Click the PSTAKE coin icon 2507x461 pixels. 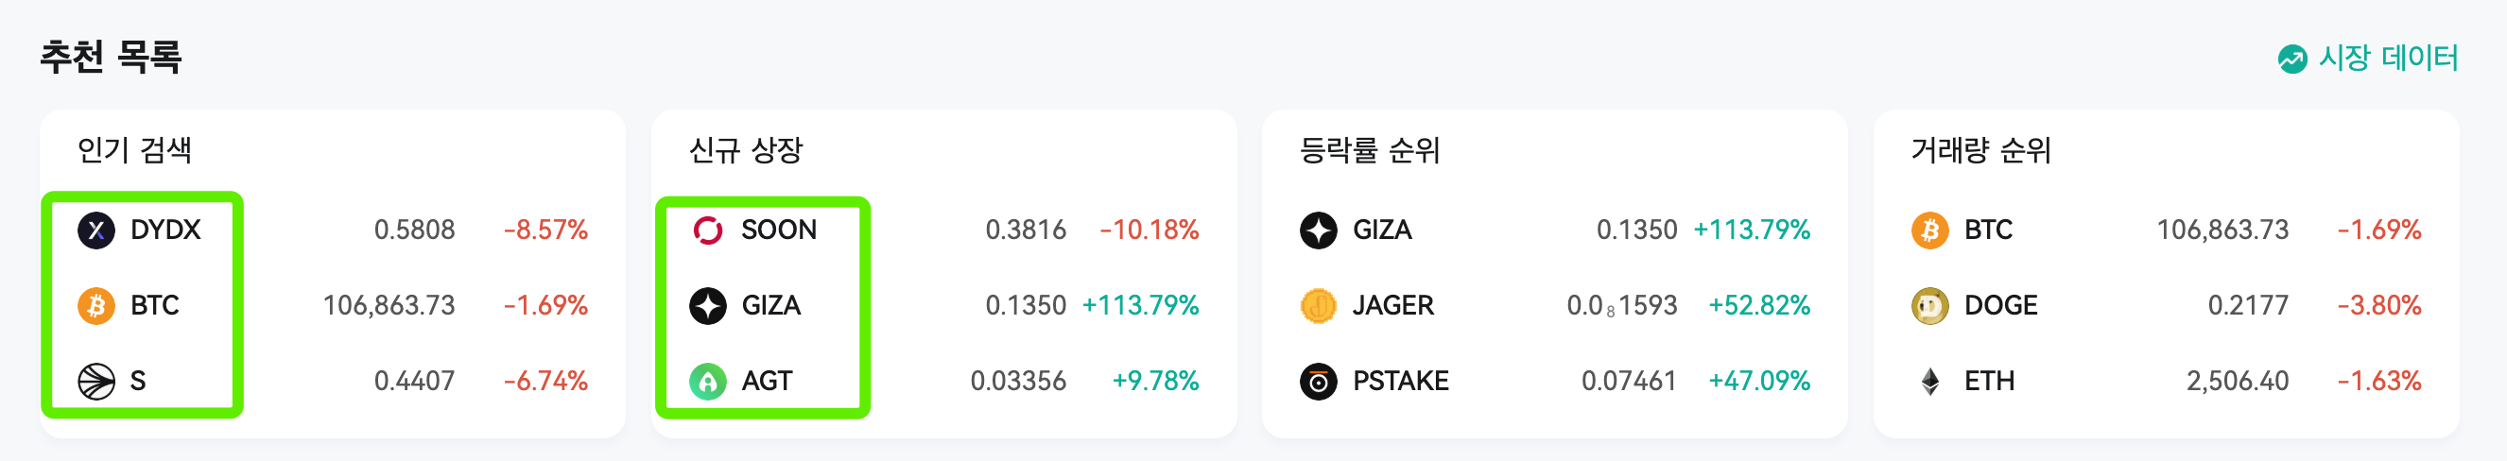1319,382
